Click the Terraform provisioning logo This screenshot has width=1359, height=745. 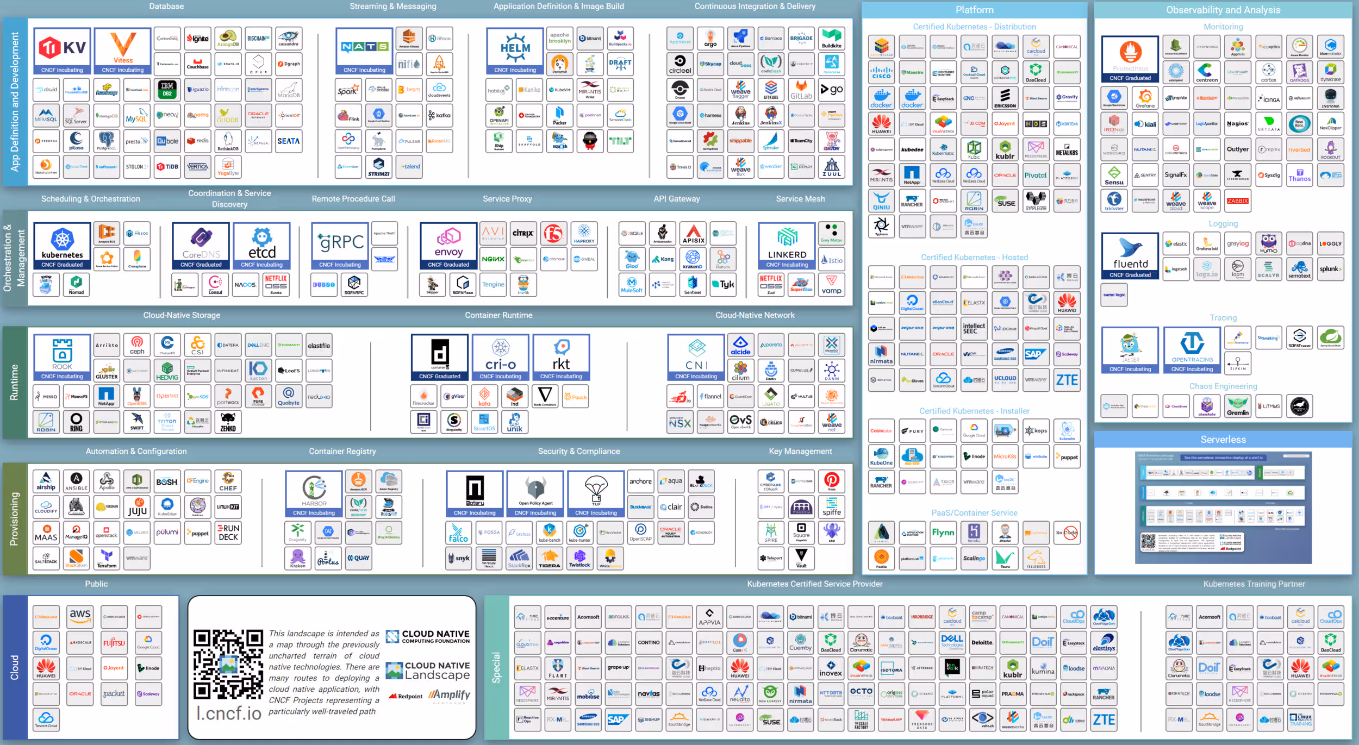click(107, 558)
